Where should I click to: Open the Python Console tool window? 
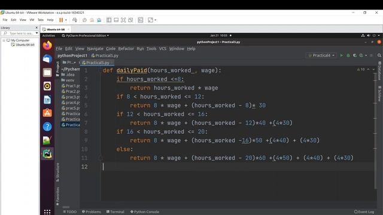click(145, 212)
